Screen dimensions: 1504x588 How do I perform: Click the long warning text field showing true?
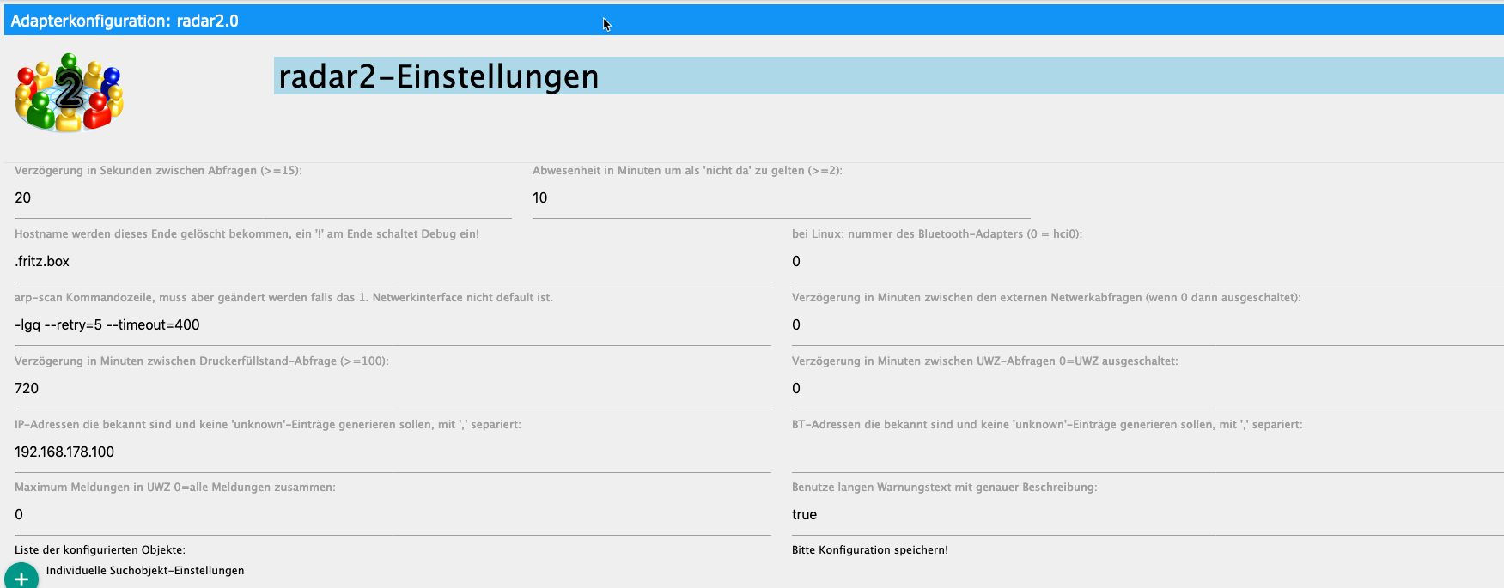(1148, 515)
